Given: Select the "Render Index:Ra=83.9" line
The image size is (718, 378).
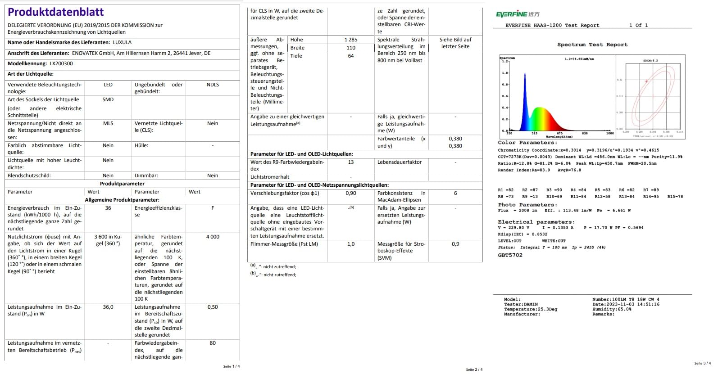Looking at the screenshot, I should [539, 170].
